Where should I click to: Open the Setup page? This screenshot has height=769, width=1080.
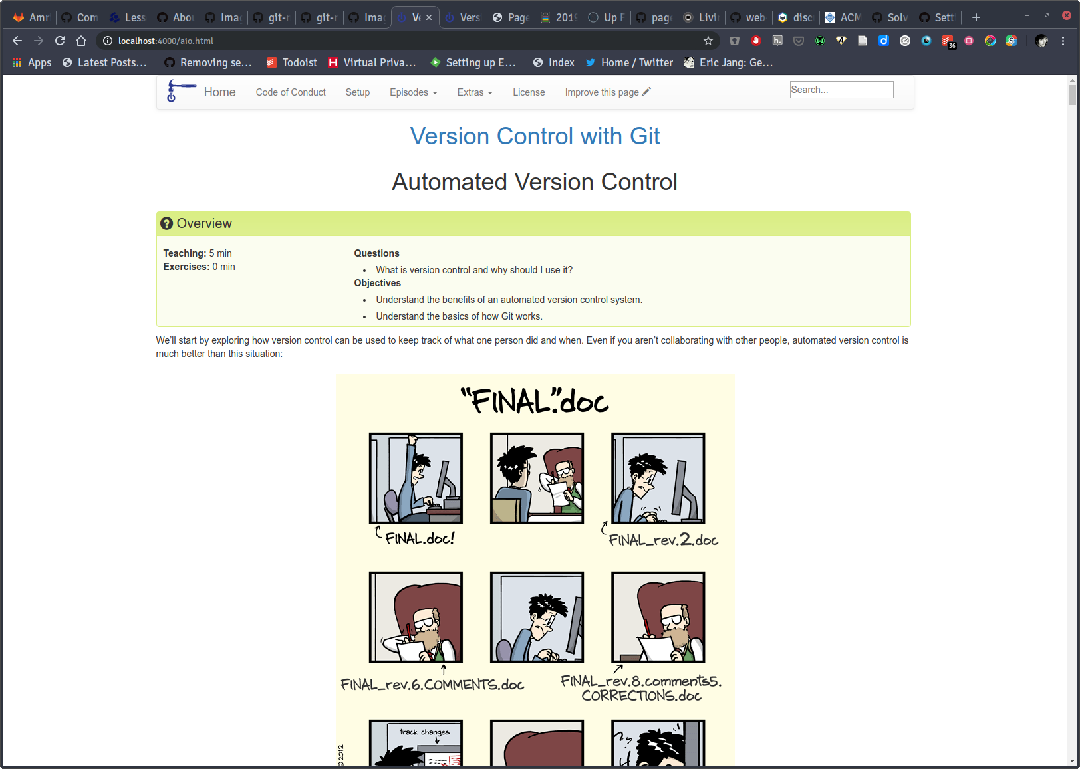coord(358,92)
